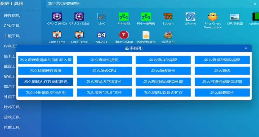Open the hamburger menu at top right
Image resolution: width=259 pixels, height=137 pixels.
(x=255, y=4)
